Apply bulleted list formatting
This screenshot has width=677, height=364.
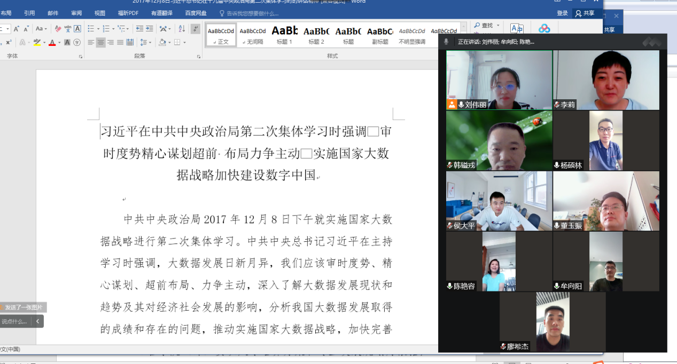90,29
